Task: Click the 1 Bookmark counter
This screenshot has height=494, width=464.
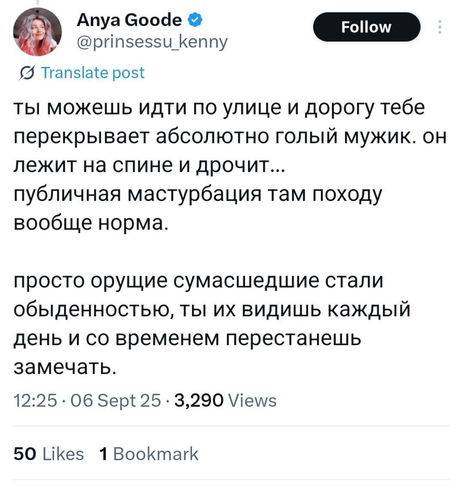Action: tap(149, 454)
